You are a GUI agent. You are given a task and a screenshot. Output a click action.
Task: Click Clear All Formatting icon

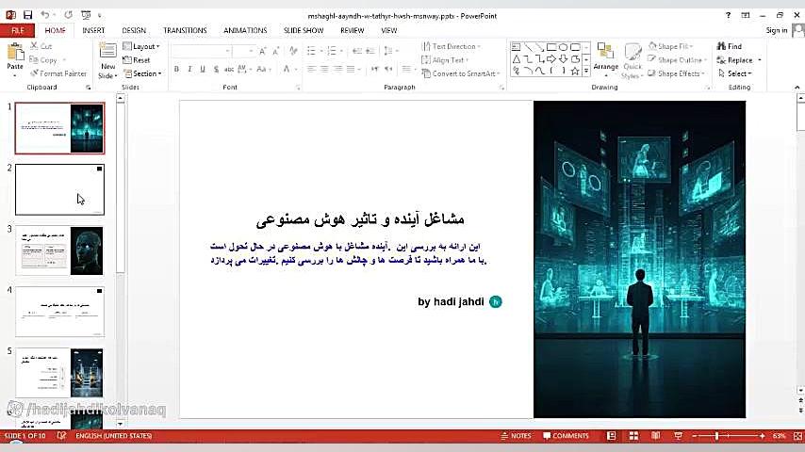tap(293, 51)
